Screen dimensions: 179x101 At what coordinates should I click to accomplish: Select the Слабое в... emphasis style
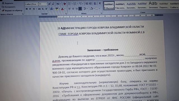(x=174, y=5)
